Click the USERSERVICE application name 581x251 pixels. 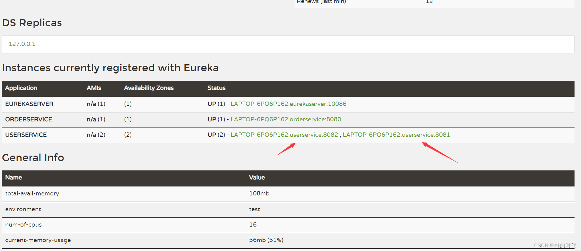coord(26,135)
